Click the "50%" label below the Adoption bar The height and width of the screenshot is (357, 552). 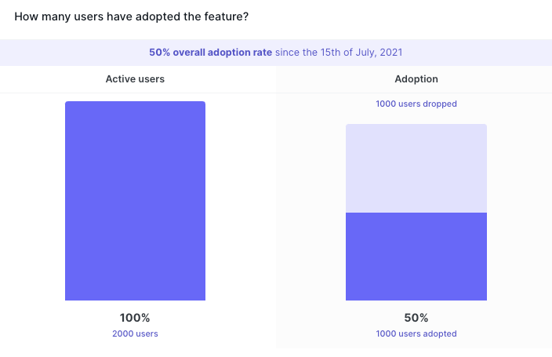(x=416, y=318)
